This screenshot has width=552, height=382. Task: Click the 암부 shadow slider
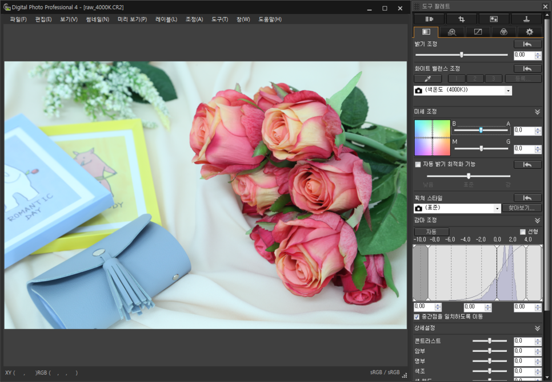[x=489, y=351]
